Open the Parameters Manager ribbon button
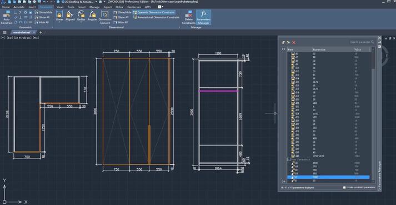The image size is (396, 205). pos(204,17)
